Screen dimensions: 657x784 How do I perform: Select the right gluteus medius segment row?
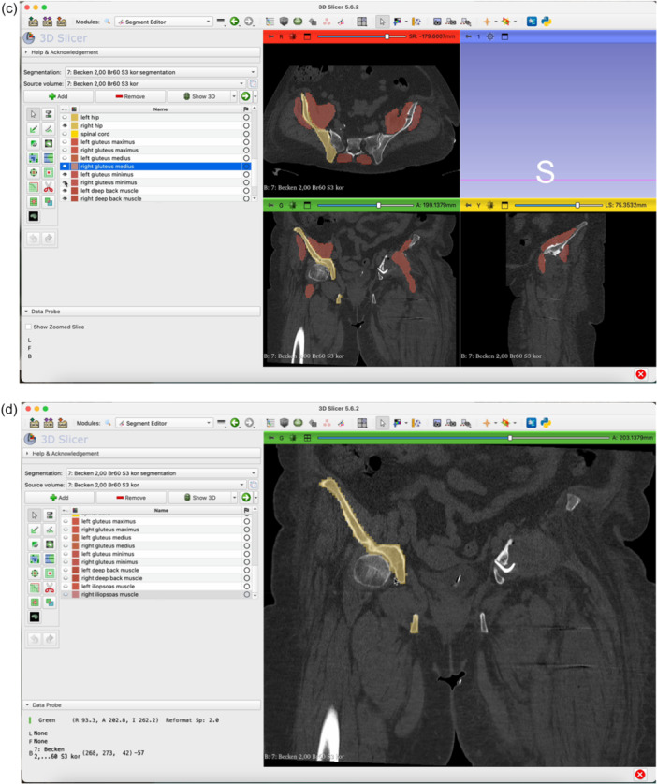pos(155,166)
